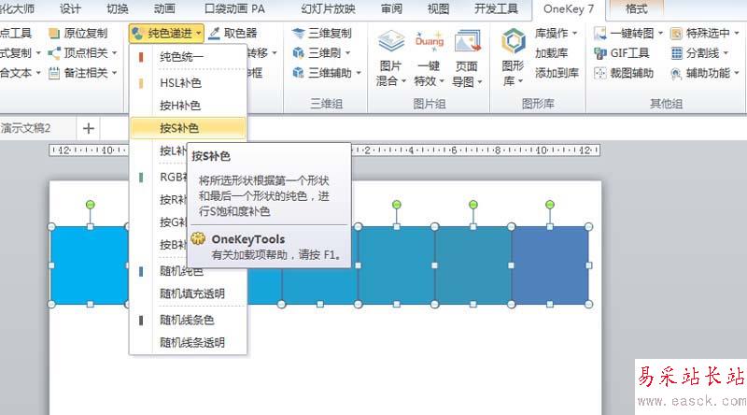Click the HSL补色 yellow color icon

(141, 83)
